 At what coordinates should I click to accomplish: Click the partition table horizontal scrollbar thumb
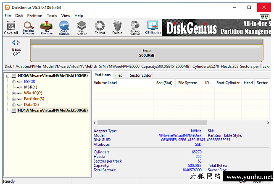click(x=152, y=123)
